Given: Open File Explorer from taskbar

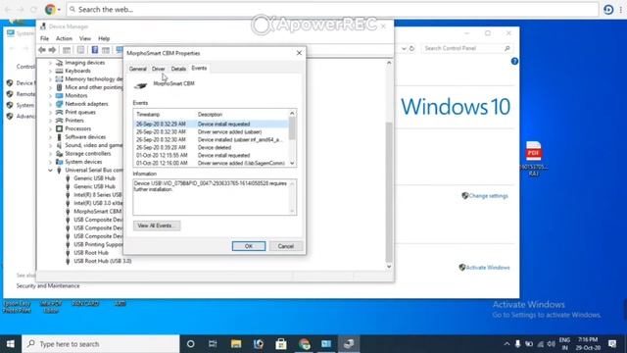Looking at the screenshot, I should (236, 344).
